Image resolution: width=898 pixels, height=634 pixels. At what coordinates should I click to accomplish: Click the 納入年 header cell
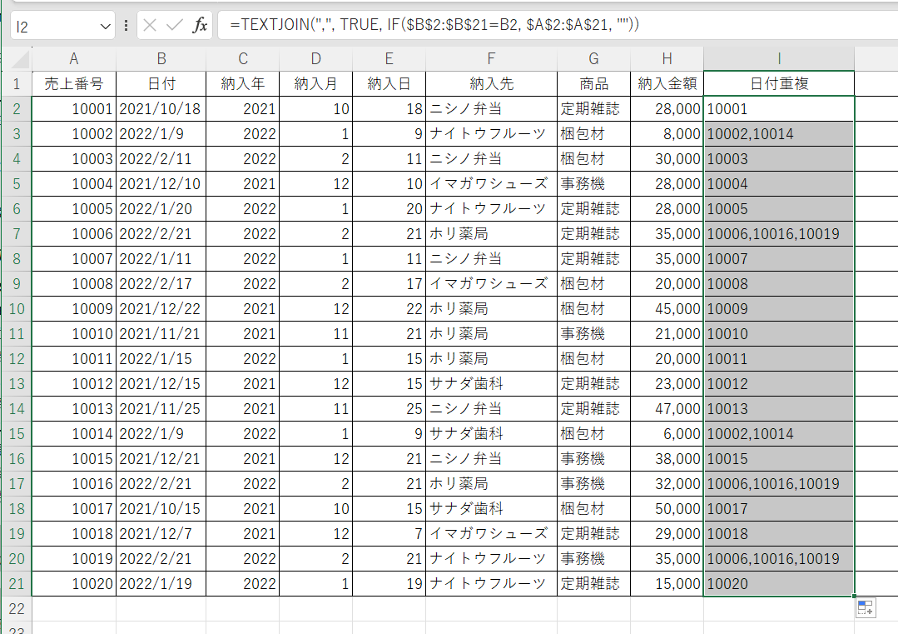pos(243,83)
